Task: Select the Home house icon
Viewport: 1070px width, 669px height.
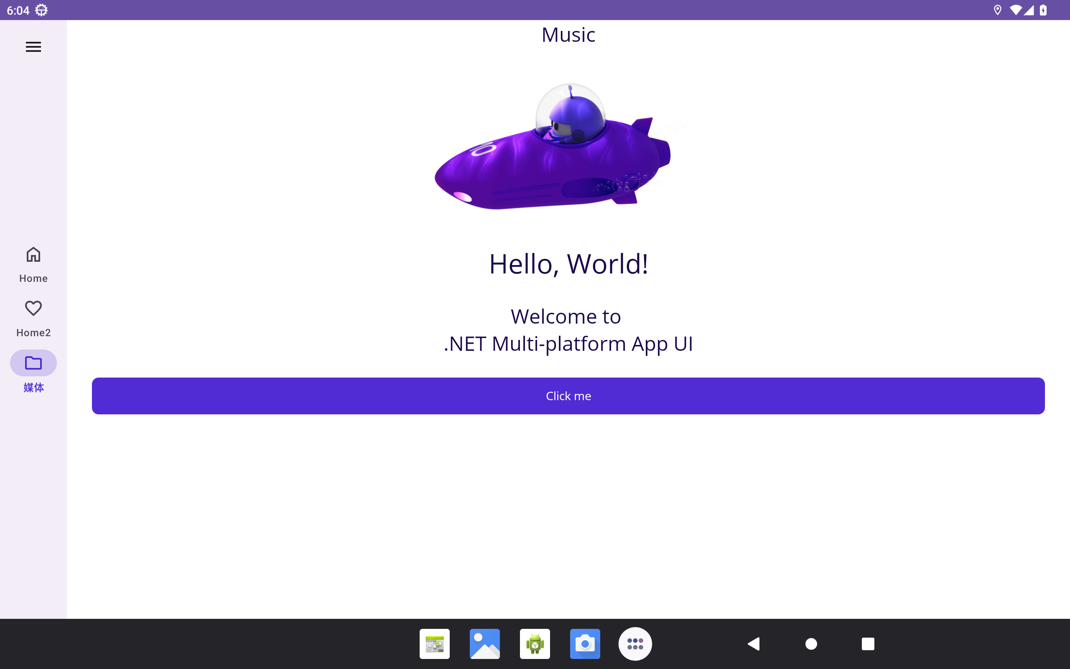Action: pyautogui.click(x=33, y=254)
